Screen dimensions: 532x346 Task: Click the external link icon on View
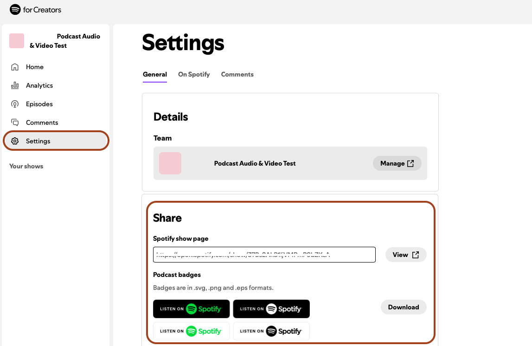tap(415, 255)
